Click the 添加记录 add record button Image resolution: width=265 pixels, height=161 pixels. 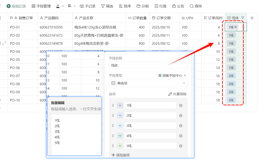[16, 6]
